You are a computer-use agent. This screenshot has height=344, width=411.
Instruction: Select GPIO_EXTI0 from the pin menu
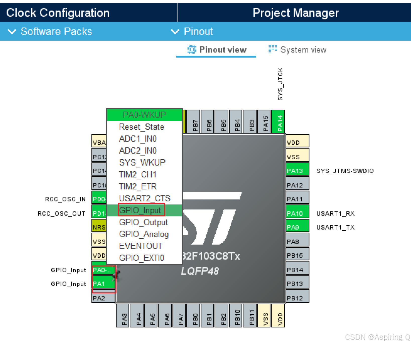coord(144,258)
